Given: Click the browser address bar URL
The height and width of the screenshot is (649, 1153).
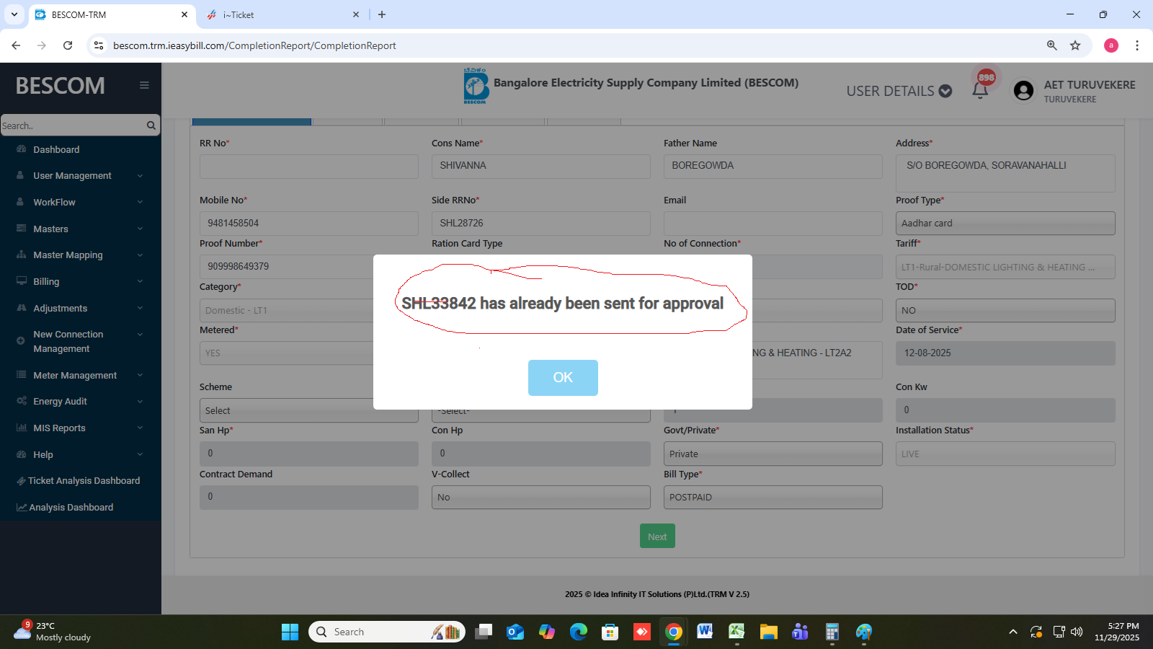Looking at the screenshot, I should pyautogui.click(x=254, y=45).
